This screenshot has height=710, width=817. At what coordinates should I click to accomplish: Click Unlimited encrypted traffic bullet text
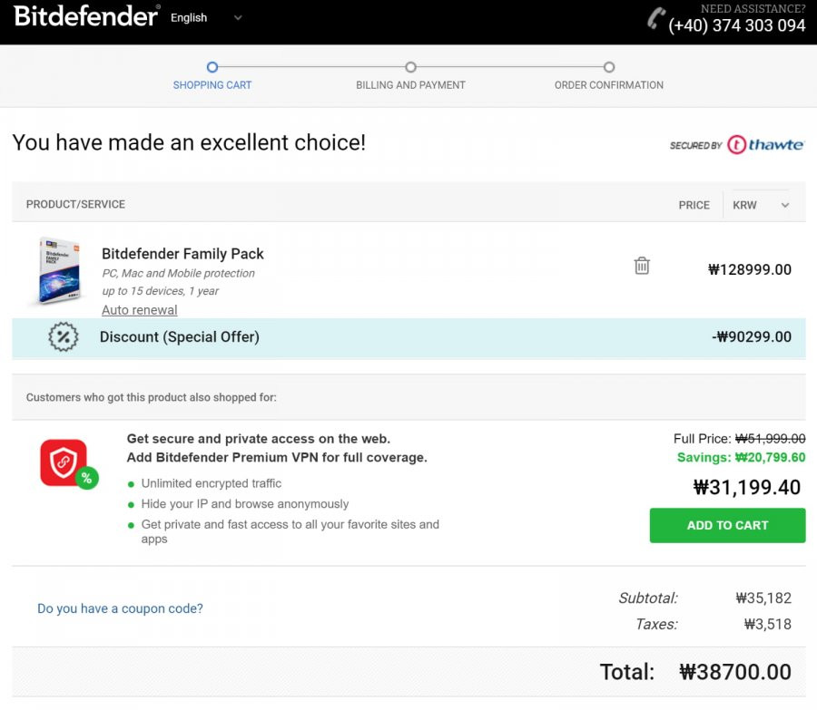(x=211, y=483)
